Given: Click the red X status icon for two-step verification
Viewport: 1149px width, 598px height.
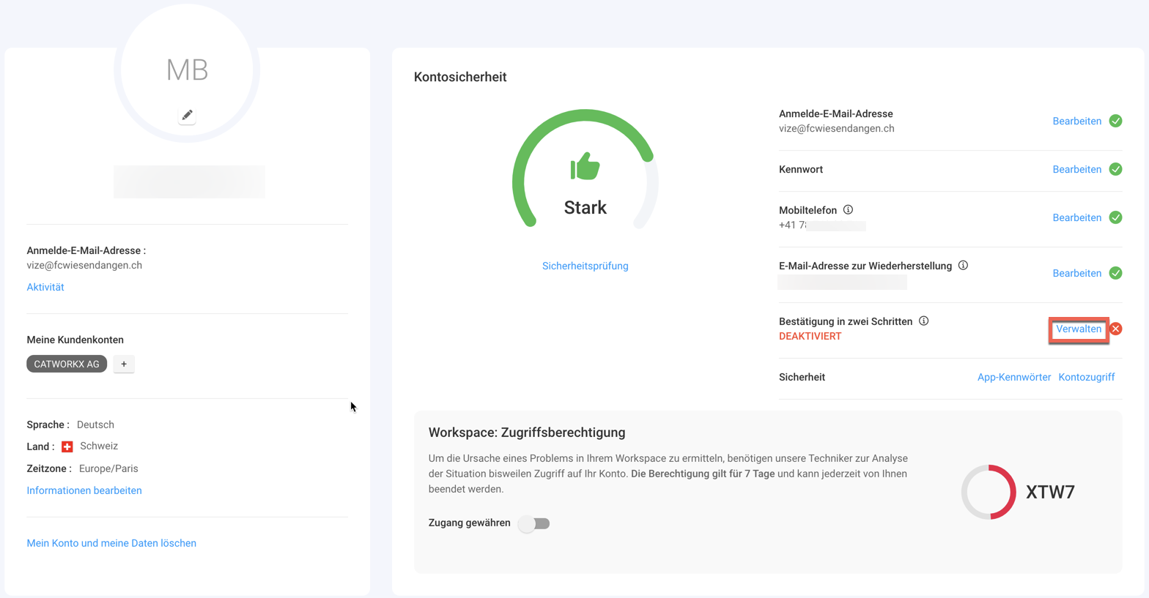Looking at the screenshot, I should [1115, 329].
